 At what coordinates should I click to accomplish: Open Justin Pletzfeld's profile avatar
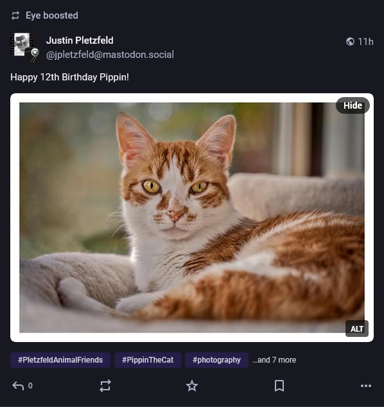pos(22,44)
